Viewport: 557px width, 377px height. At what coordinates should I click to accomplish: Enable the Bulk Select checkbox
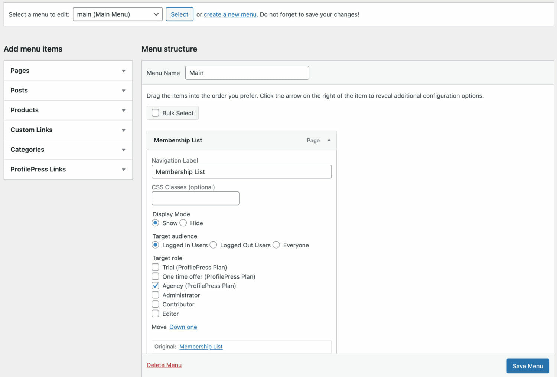pyautogui.click(x=155, y=113)
